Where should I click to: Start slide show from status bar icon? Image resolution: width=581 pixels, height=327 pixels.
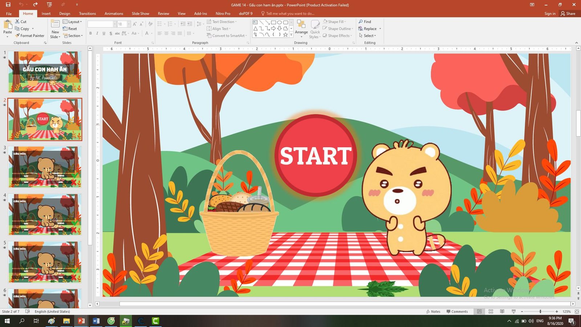pos(513,311)
